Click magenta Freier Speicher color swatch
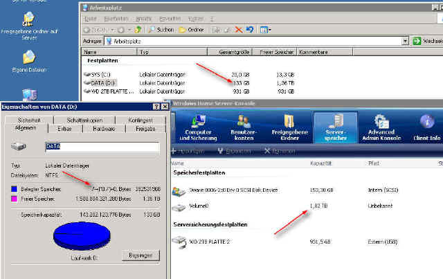The height and width of the screenshot is (279, 443). [14, 199]
